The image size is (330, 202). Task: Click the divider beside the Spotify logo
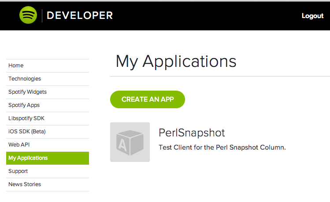point(42,16)
